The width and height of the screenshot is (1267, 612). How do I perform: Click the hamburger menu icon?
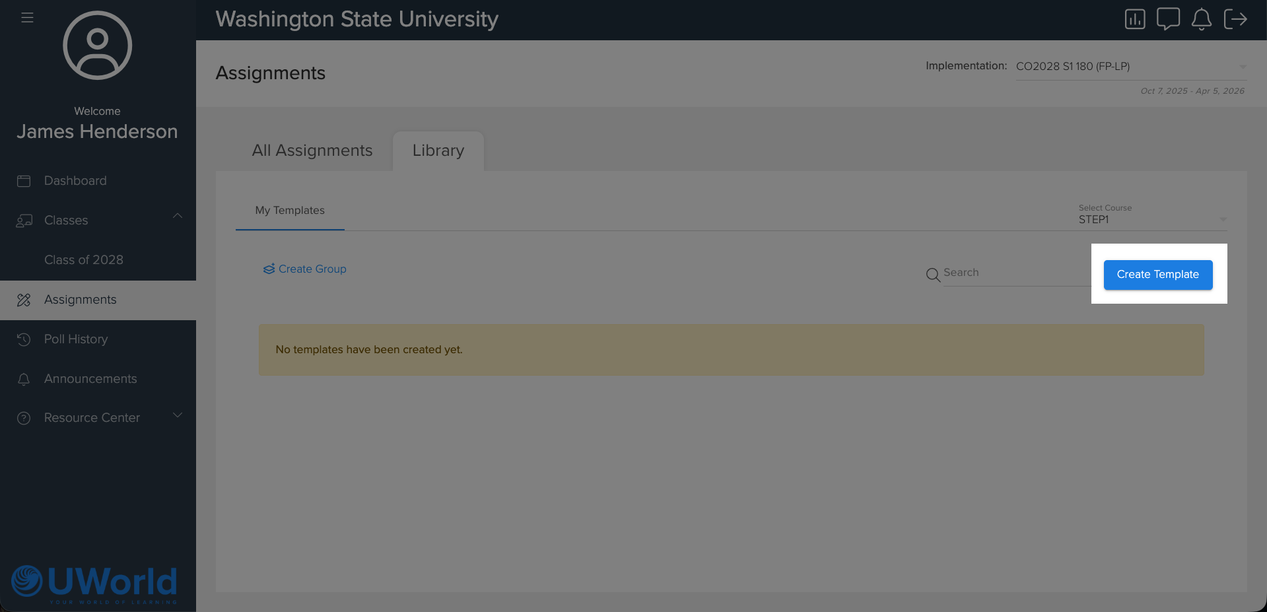[x=27, y=18]
